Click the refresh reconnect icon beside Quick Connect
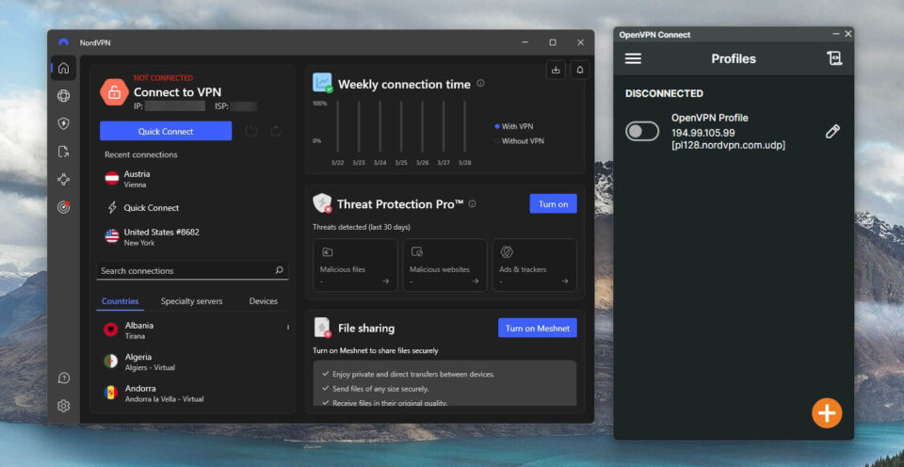This screenshot has width=904, height=467. [x=276, y=131]
